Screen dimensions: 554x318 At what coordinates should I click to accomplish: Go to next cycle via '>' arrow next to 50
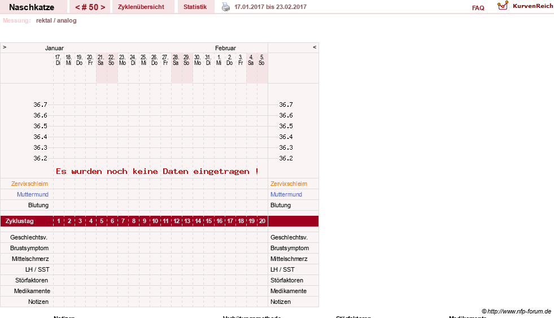pyautogui.click(x=103, y=7)
